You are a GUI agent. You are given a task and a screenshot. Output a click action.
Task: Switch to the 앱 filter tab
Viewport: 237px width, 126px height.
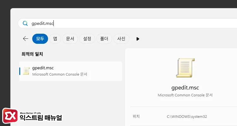tap(55, 39)
